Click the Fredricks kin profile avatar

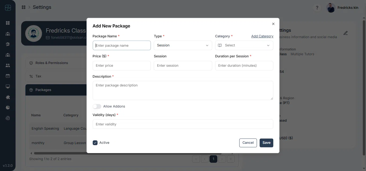pyautogui.click(x=331, y=8)
